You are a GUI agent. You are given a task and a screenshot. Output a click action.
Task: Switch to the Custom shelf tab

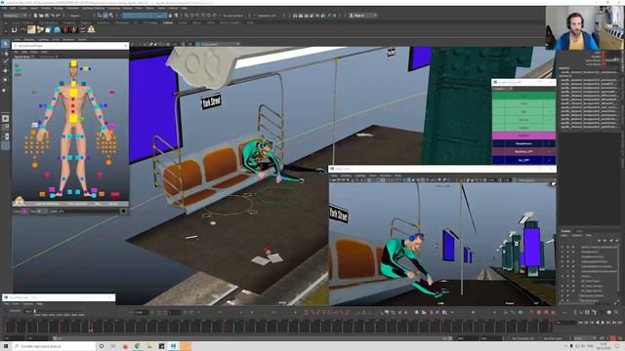coord(168,22)
